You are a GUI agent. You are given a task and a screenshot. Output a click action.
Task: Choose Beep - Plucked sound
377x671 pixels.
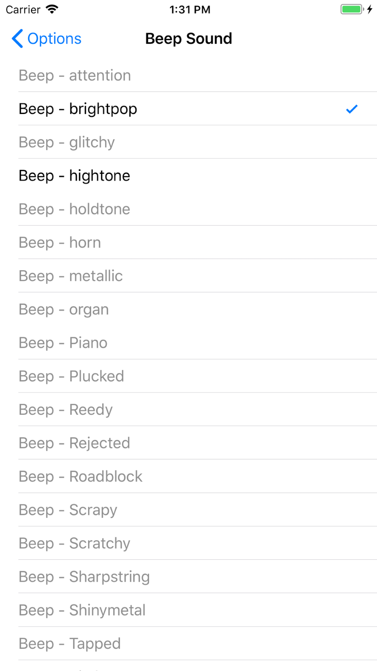click(x=188, y=376)
